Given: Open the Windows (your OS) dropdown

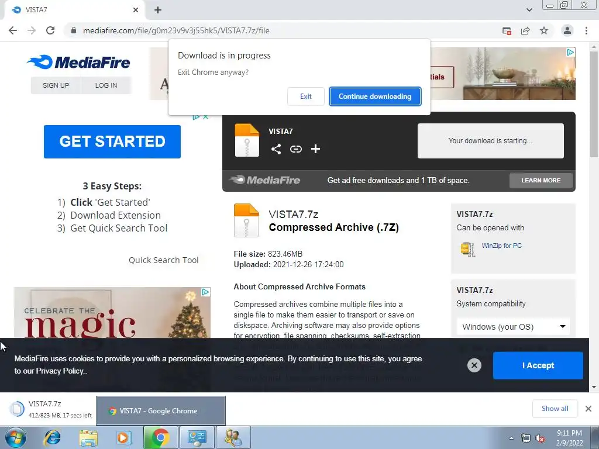Looking at the screenshot, I should click(513, 327).
